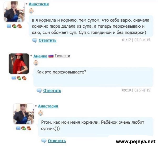The width and height of the screenshot is (158, 146).
Task: Click red remove-user icon under first Анастасия avatar
Action: pos(19,26)
